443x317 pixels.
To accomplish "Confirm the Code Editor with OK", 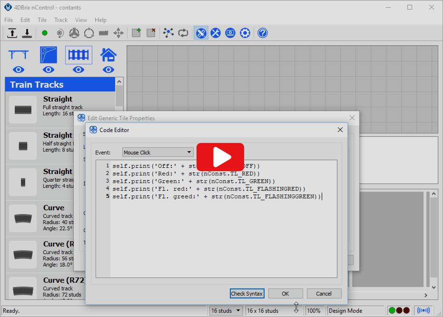I will pyautogui.click(x=285, y=294).
